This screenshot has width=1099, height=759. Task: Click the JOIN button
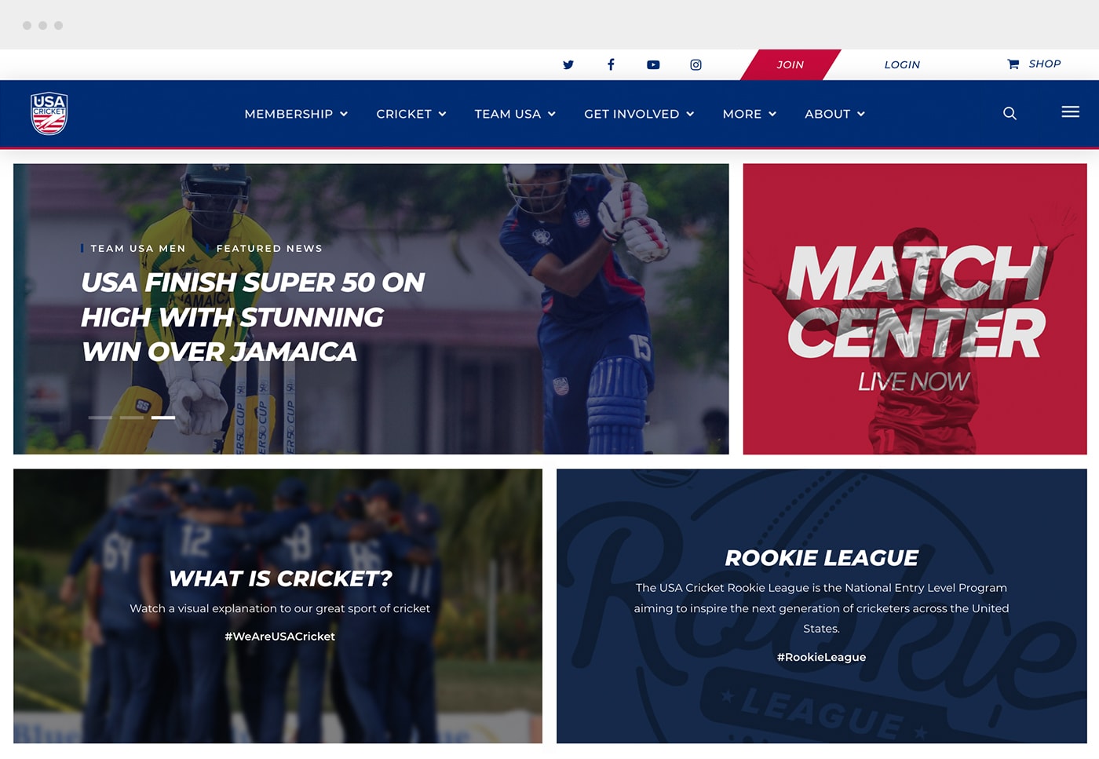pos(790,64)
